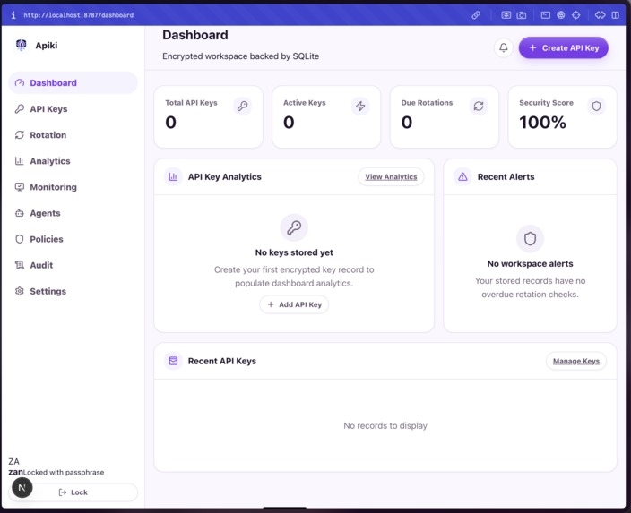Image resolution: width=631 pixels, height=513 pixels.
Task: Click shield icon above No workspace alerts
Action: pos(530,239)
